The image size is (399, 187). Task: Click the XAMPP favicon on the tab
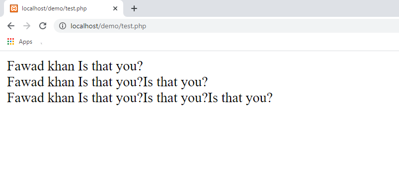(x=14, y=8)
